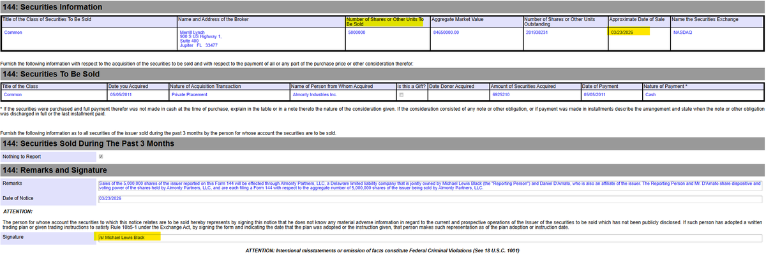766x258 pixels.
Task: Click the 'Date of Notice' row label
Action: [x=17, y=199]
